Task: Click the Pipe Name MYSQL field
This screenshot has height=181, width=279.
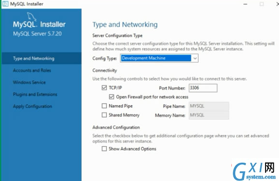Action: [x=209, y=106]
